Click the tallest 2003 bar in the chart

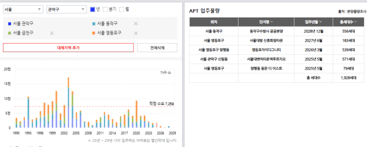pyautogui.click(x=68, y=103)
